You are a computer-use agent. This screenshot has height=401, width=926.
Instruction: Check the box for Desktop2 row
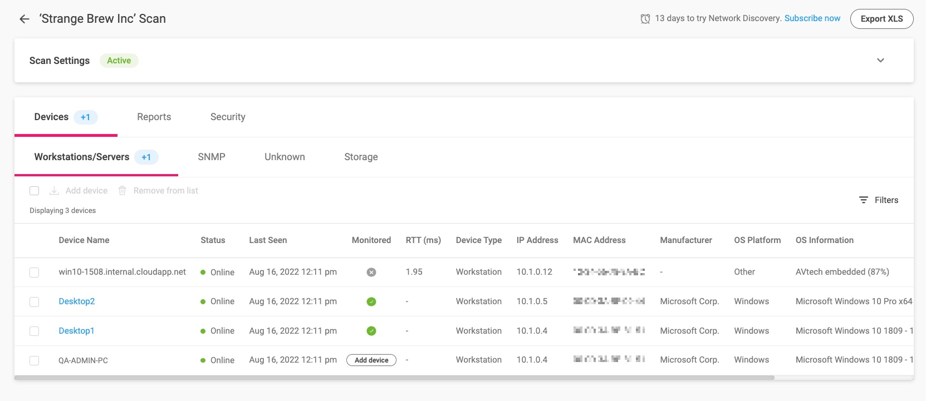(x=35, y=302)
